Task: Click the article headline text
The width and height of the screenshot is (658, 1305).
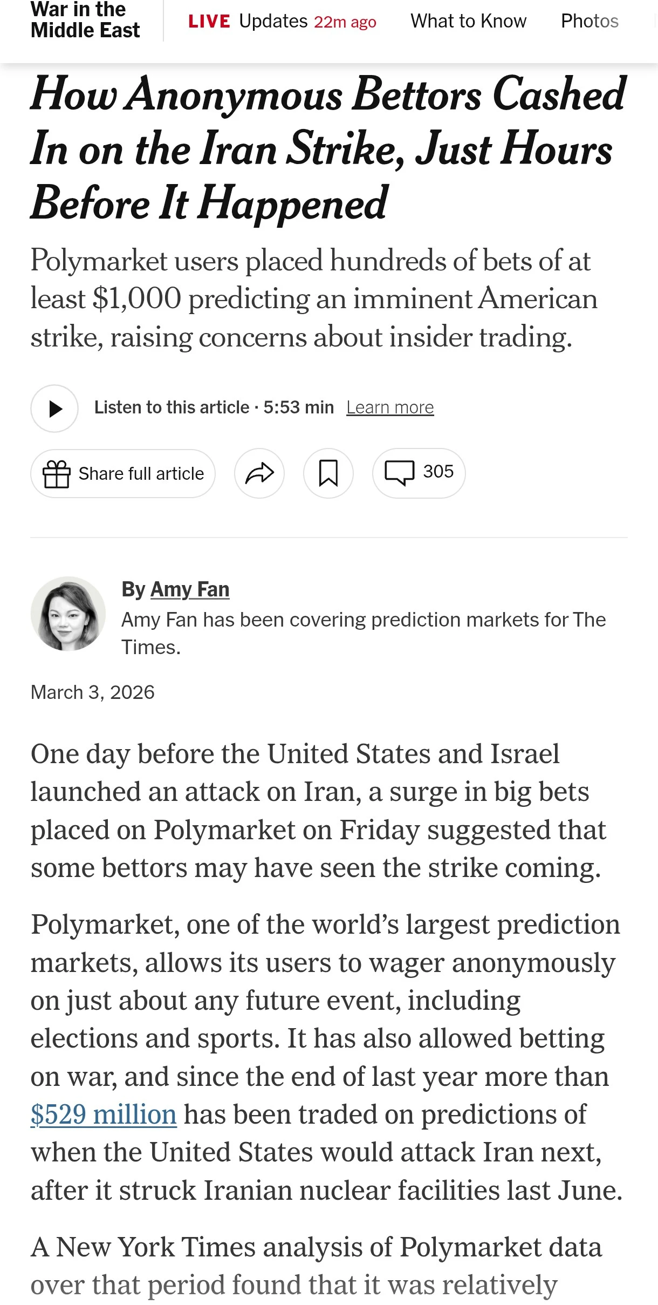Action: coord(328,148)
